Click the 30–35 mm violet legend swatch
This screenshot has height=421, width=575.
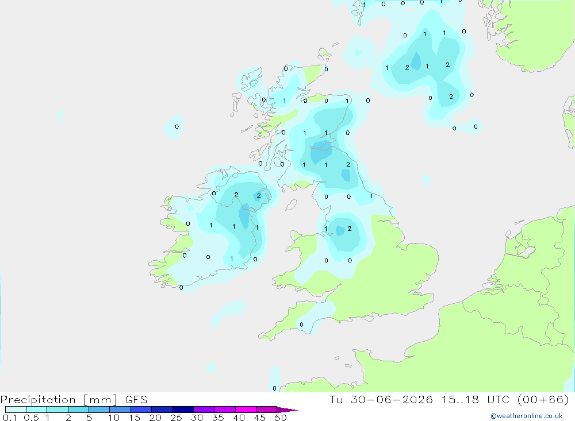[204, 410]
